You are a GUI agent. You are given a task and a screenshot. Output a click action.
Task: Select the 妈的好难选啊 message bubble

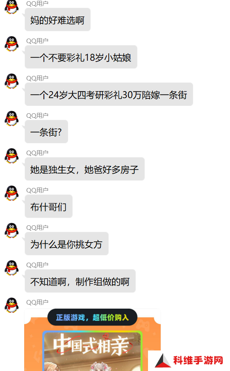tap(57, 20)
